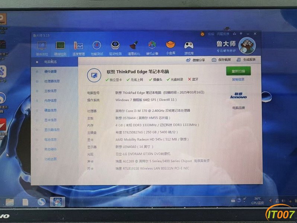Screen dimensions: 297x223
Task: Click the 36℃ CPU温度 tray readout
Action: [x=258, y=201]
